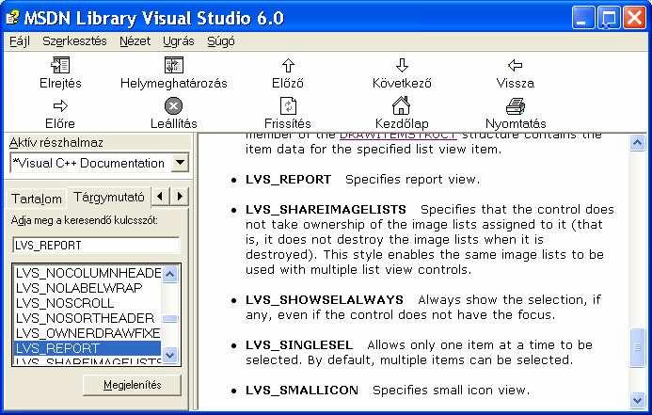Screen dimensions: 652x415
Task: Maximize the MSDN Library window
Action: point(609,18)
